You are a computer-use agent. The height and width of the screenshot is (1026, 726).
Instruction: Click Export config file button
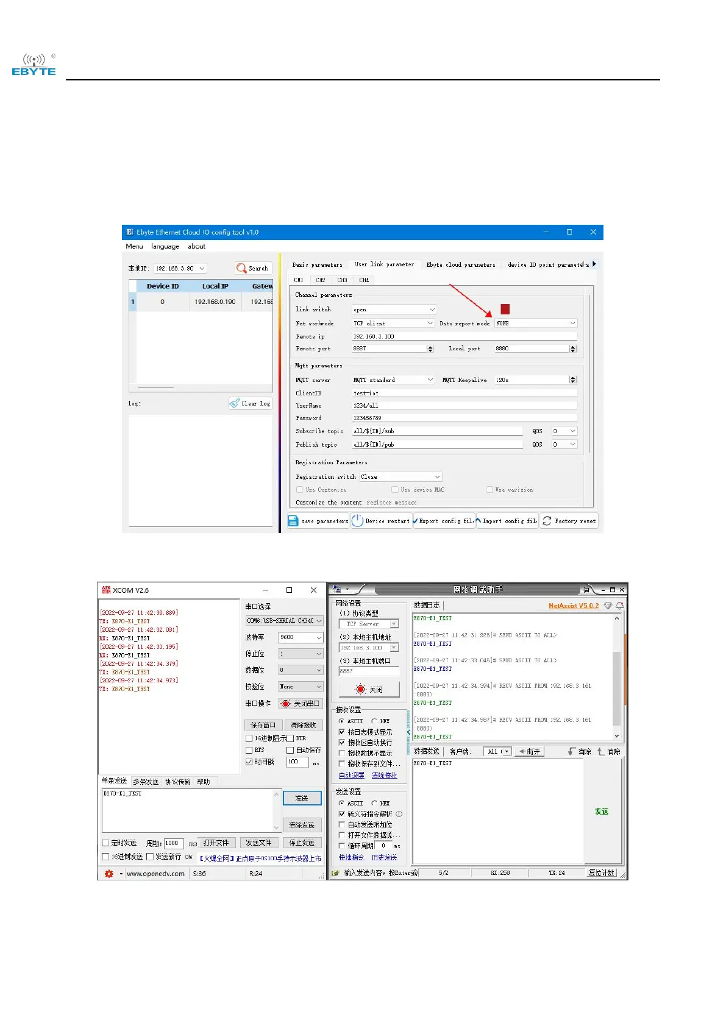443,521
